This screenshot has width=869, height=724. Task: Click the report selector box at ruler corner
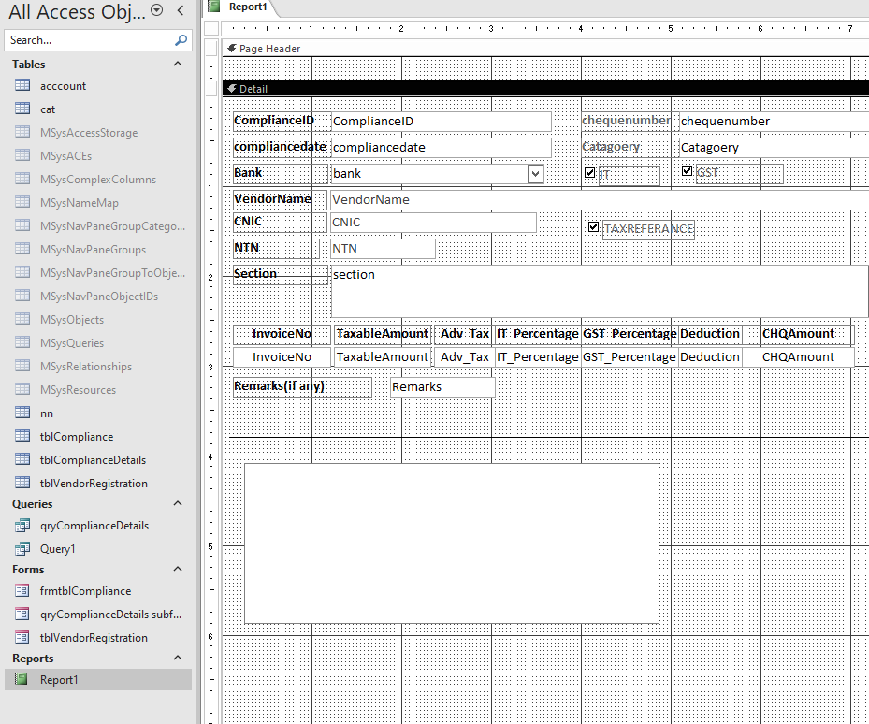pyautogui.click(x=211, y=28)
